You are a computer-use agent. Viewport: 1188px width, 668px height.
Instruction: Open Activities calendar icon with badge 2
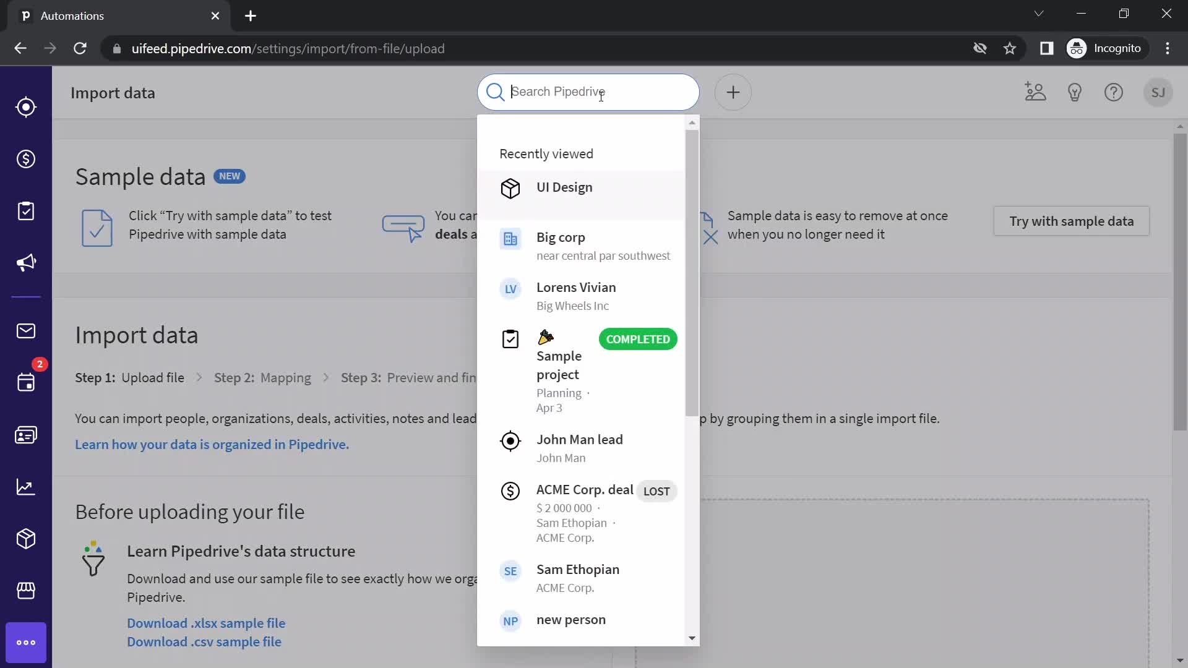coord(26,382)
